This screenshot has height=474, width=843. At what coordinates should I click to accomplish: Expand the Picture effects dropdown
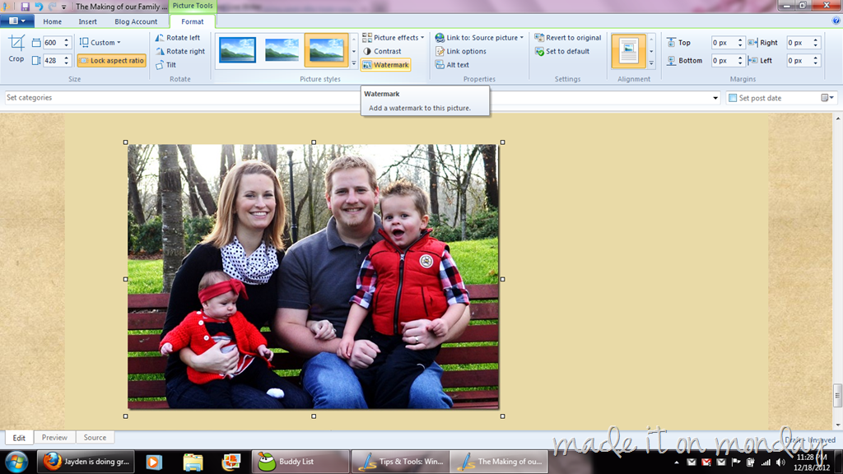[x=393, y=38]
